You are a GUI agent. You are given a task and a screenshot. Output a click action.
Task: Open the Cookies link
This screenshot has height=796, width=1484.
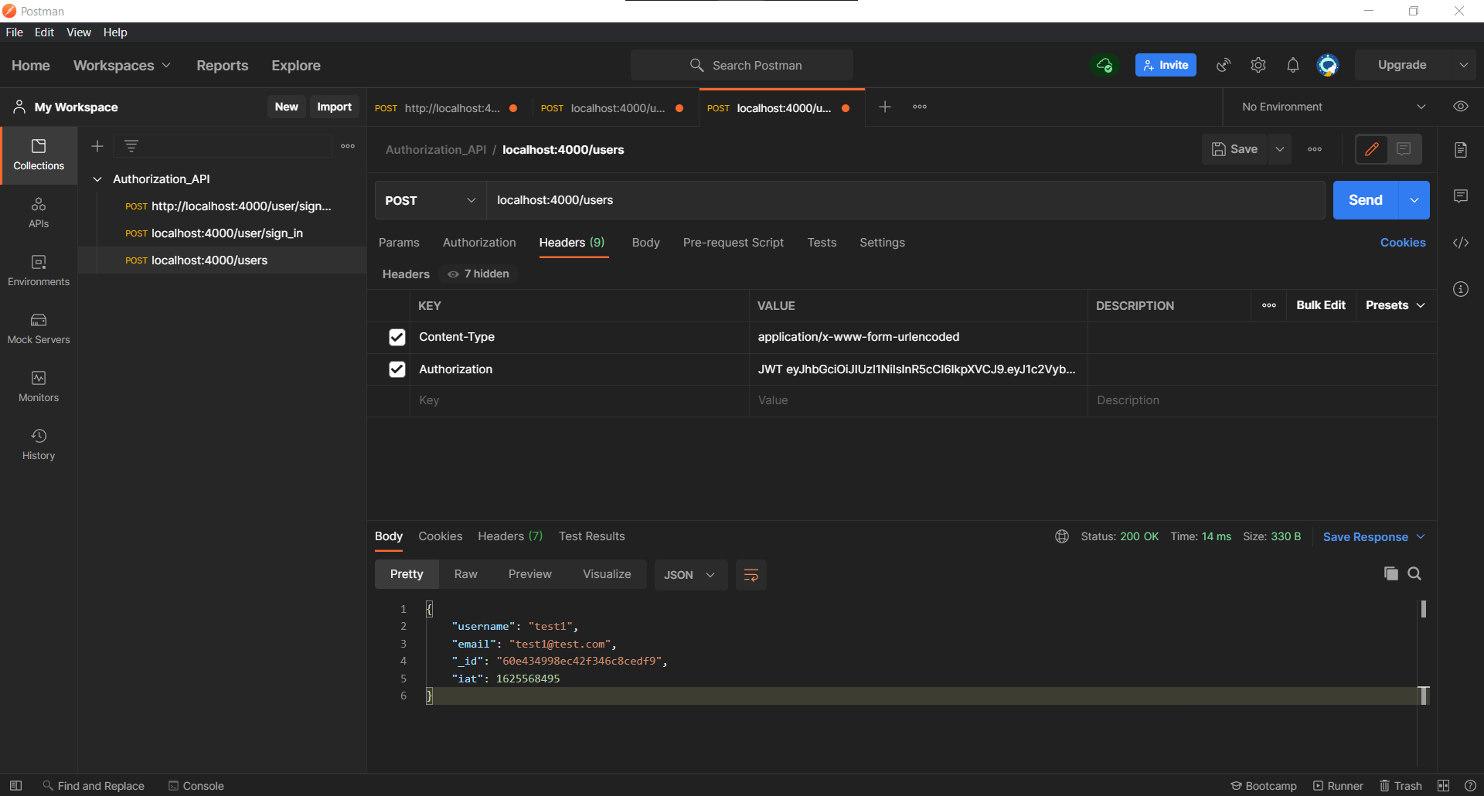1403,243
